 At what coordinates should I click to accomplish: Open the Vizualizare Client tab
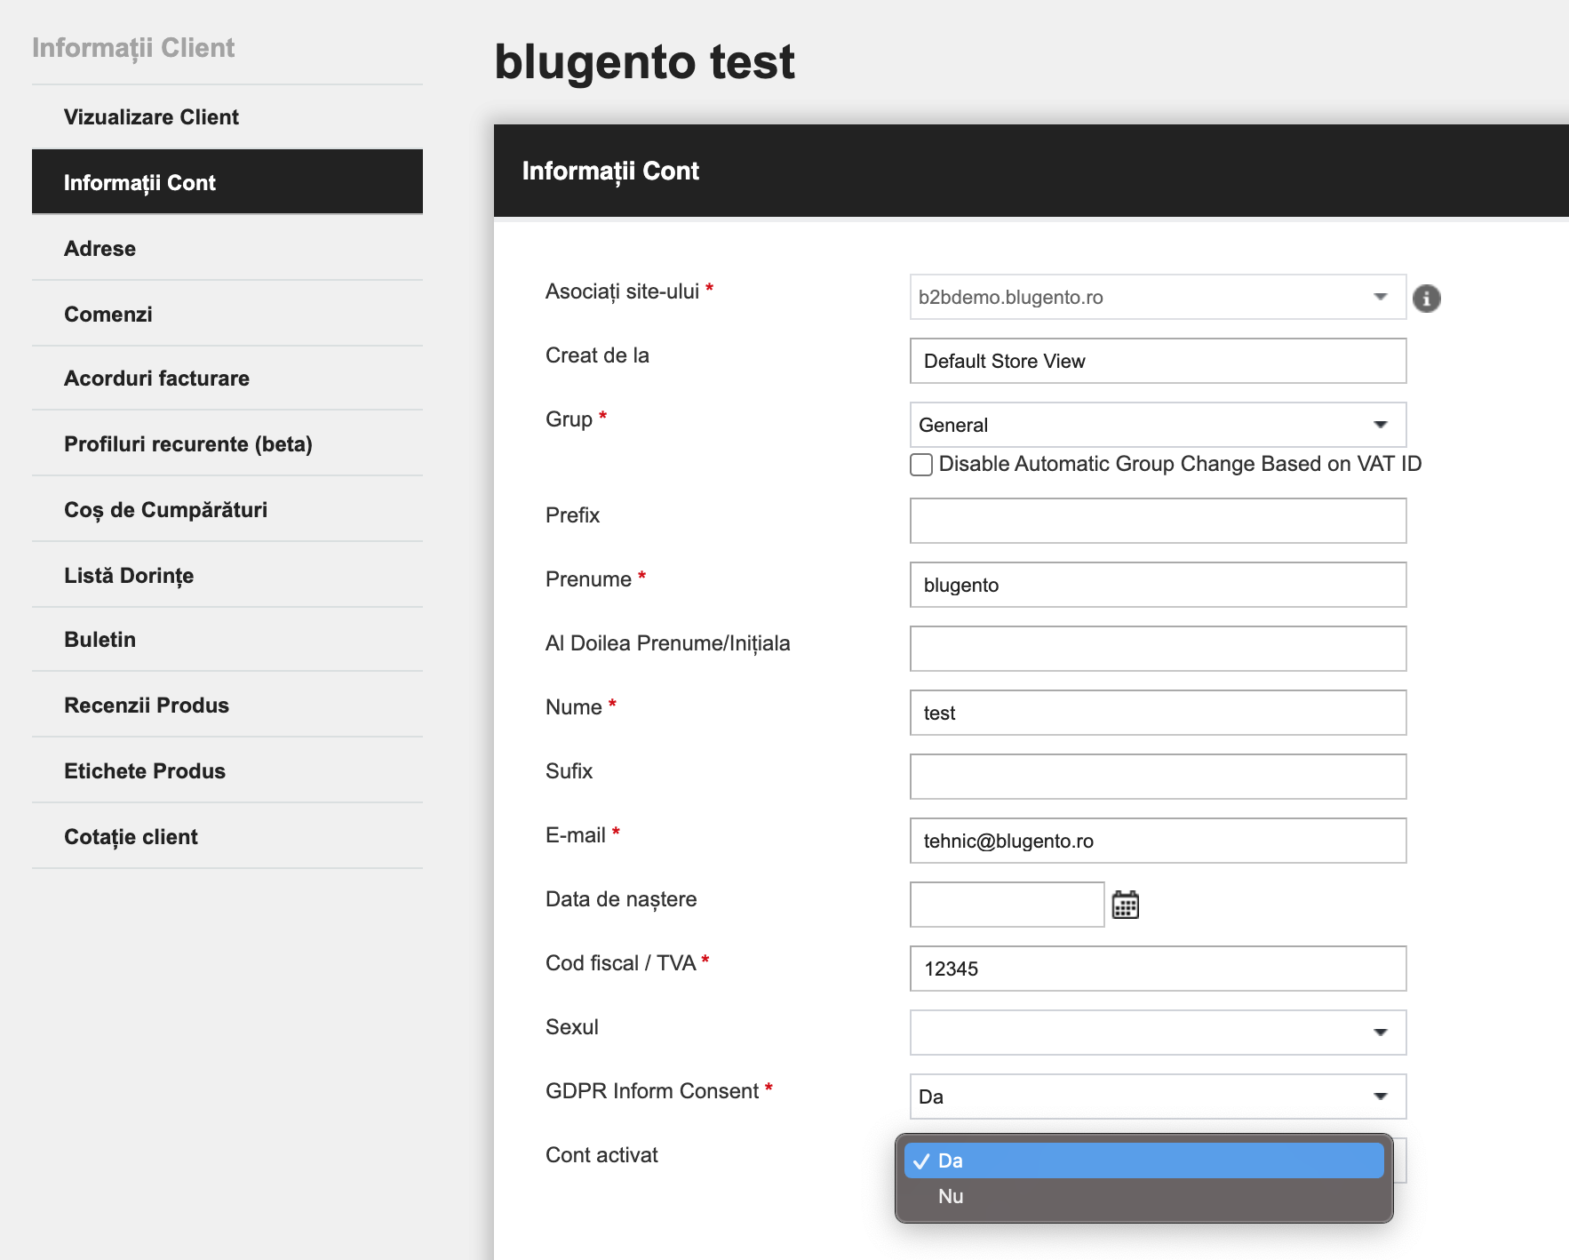227,117
